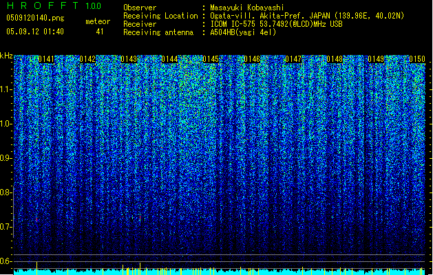Click the 0.6 kHz axis label

coord(6,261)
